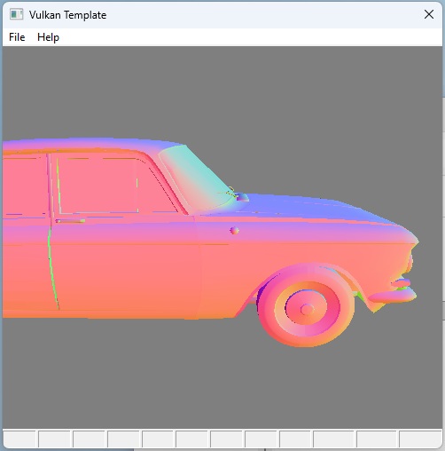Click the front bumper of the car
This screenshot has height=451, width=445.
click(393, 296)
